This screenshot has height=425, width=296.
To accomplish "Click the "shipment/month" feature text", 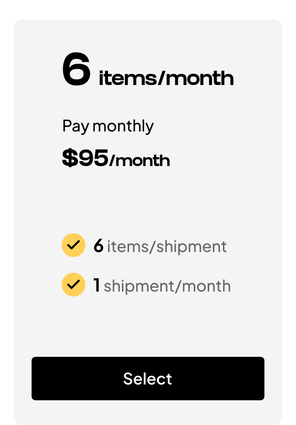I will point(167,286).
